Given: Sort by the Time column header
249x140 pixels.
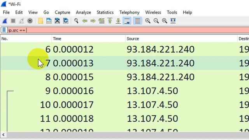Looking at the screenshot, I should pos(88,39).
